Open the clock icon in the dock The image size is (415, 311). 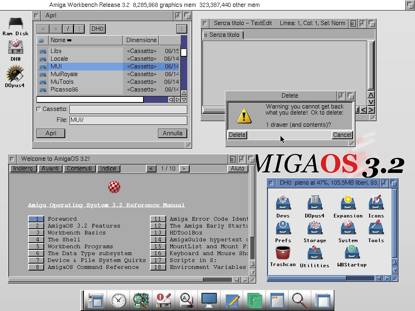pos(118,300)
